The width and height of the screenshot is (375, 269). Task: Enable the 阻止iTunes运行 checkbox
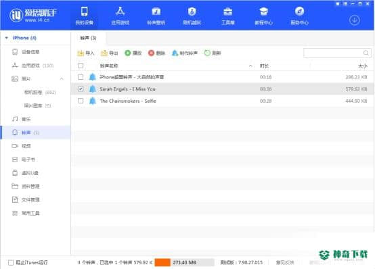coord(11,262)
